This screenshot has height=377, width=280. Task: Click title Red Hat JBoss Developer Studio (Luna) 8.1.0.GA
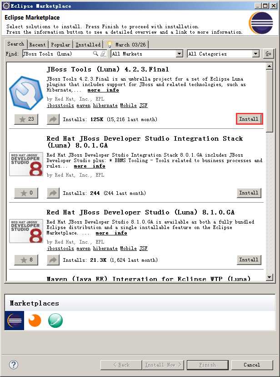click(x=140, y=212)
